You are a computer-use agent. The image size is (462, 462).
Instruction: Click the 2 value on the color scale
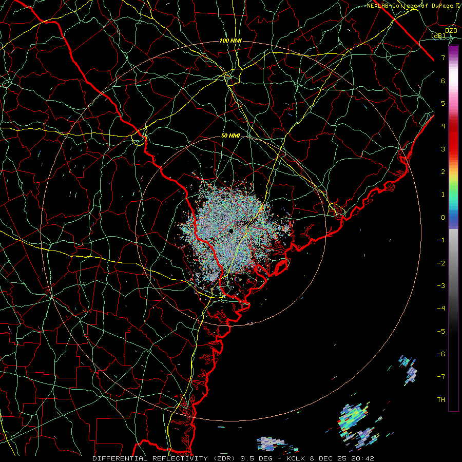(443, 172)
